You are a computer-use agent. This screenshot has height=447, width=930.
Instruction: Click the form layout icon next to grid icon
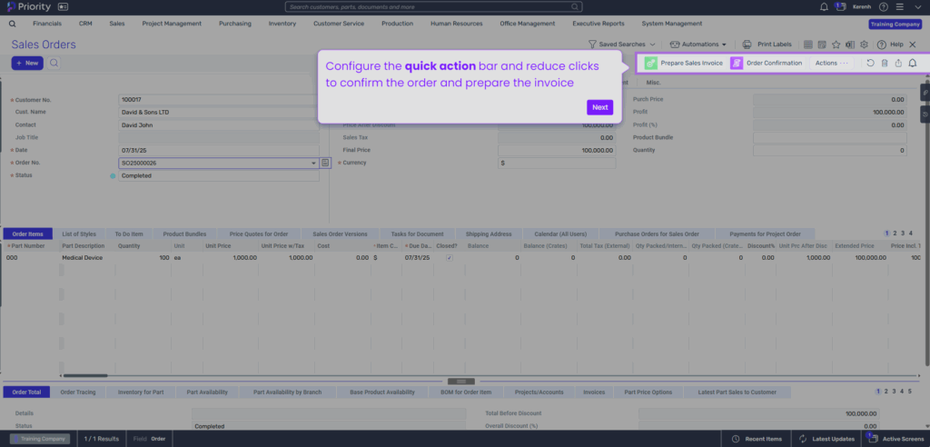click(822, 45)
